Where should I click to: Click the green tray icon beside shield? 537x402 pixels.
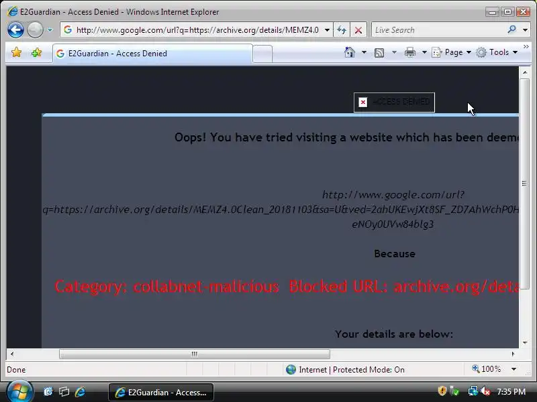point(454,391)
